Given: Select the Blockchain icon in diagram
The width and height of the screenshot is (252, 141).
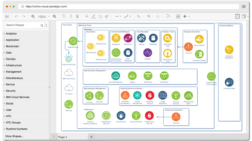Looking at the screenshot, I should (x=128, y=38).
